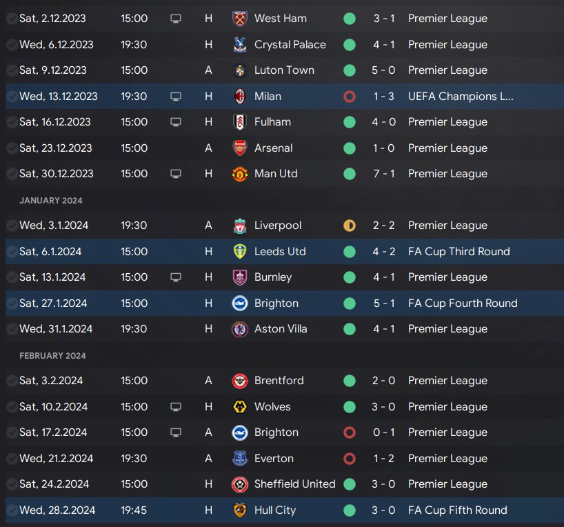View the 7 - 1 result against Man Utd

point(384,174)
